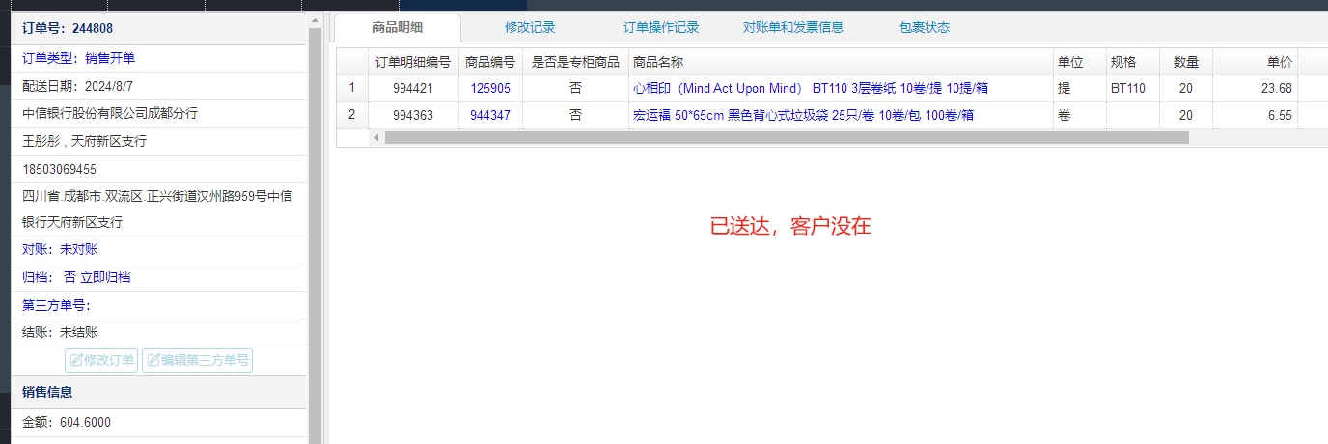Click the 销售信息 section header

(x=159, y=392)
